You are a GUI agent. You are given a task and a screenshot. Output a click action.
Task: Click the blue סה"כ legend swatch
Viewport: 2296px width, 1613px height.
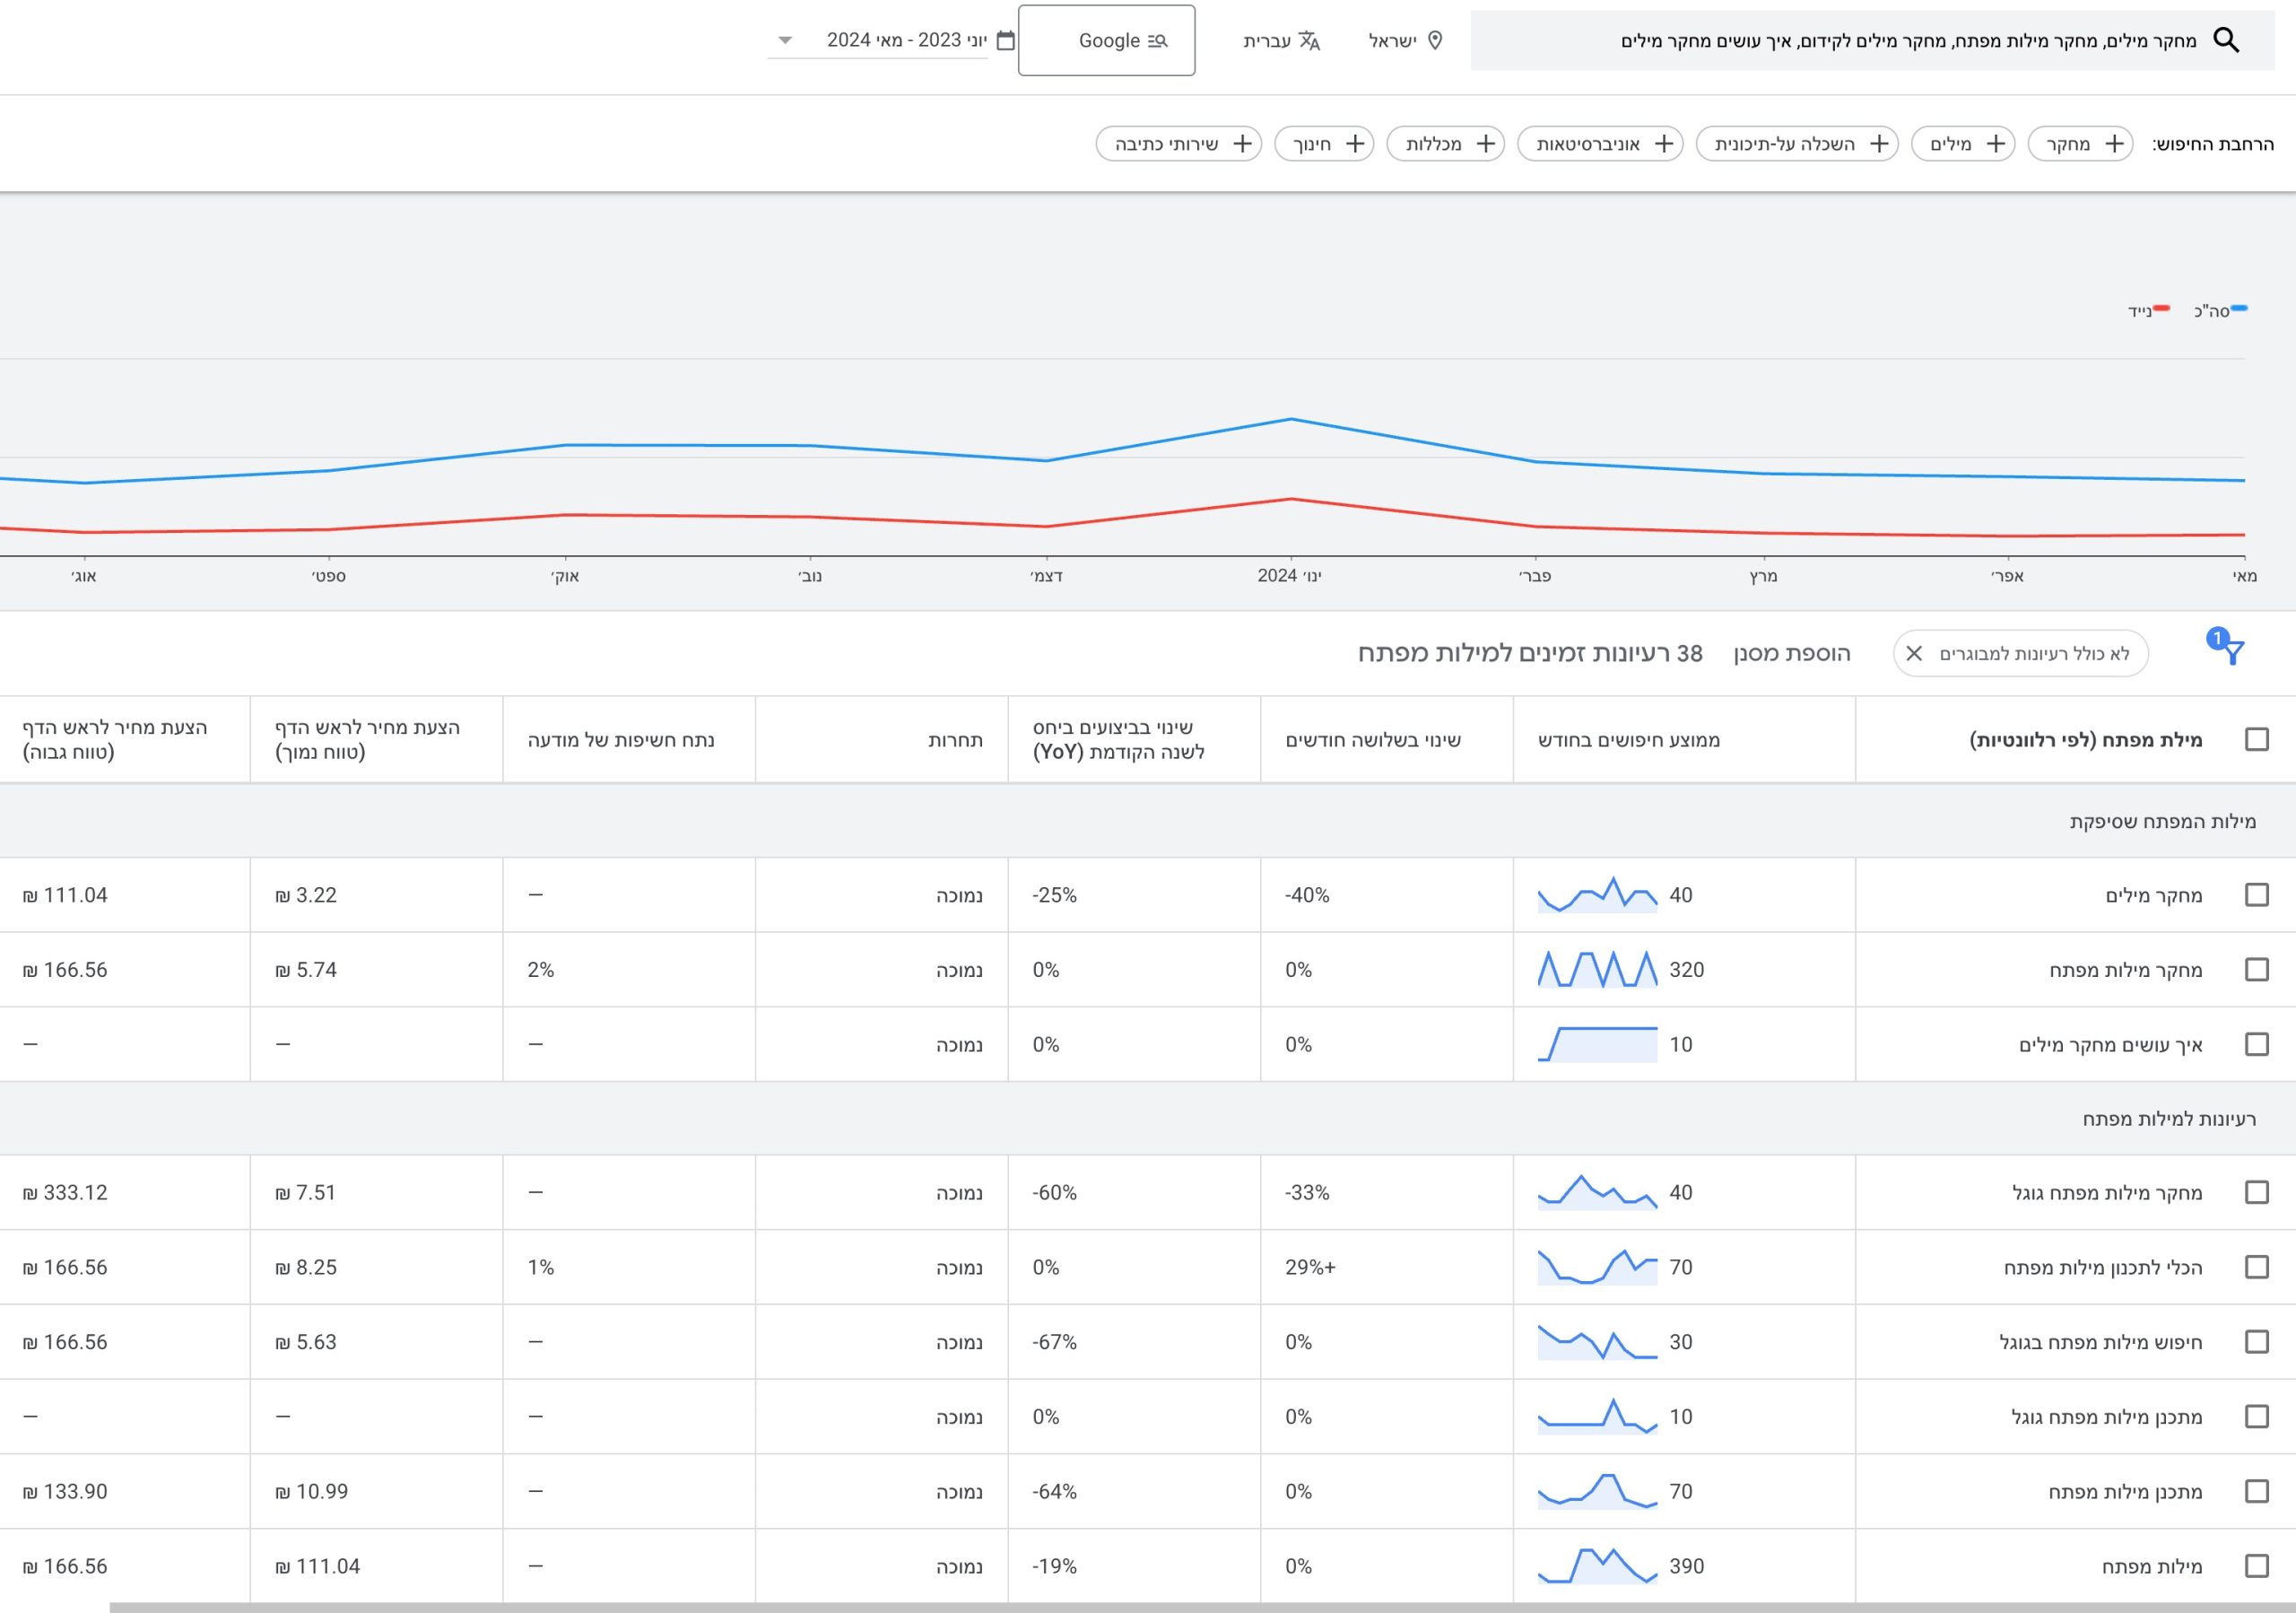coord(2239,309)
